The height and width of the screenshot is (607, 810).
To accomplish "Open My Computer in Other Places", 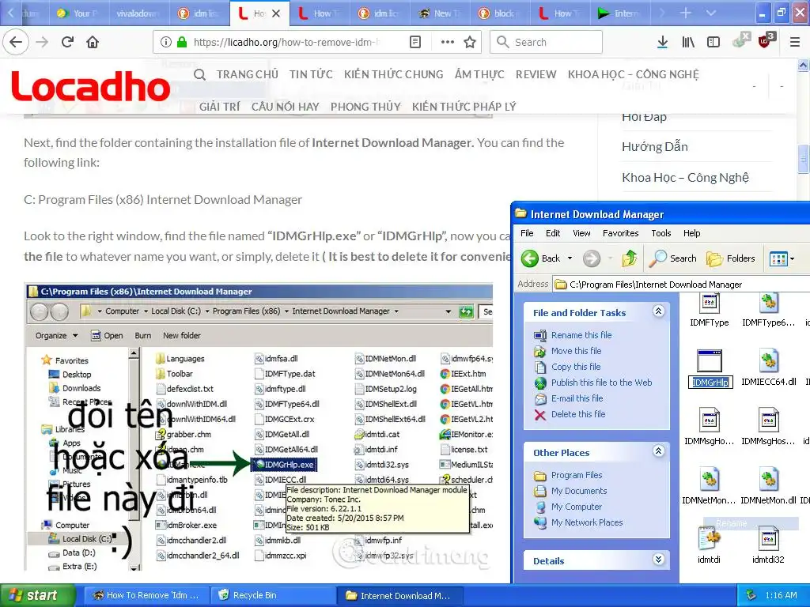I will click(577, 507).
